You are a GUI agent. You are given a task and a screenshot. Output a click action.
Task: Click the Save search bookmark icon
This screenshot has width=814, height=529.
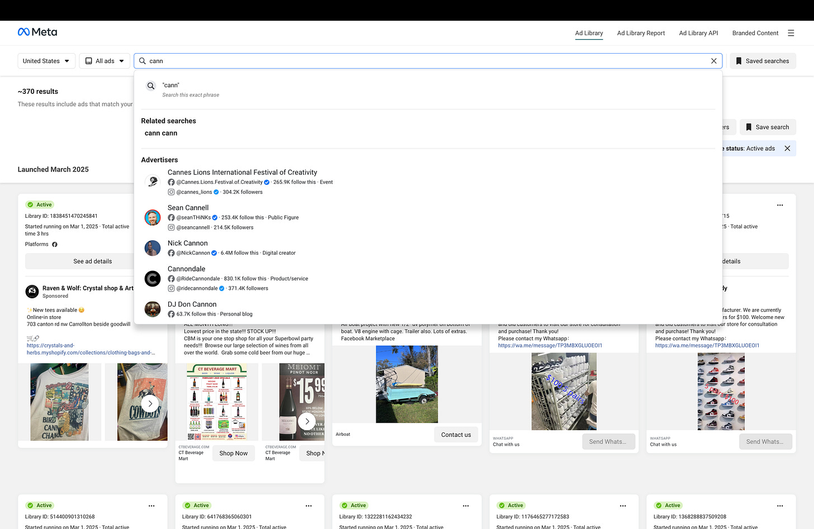(749, 127)
